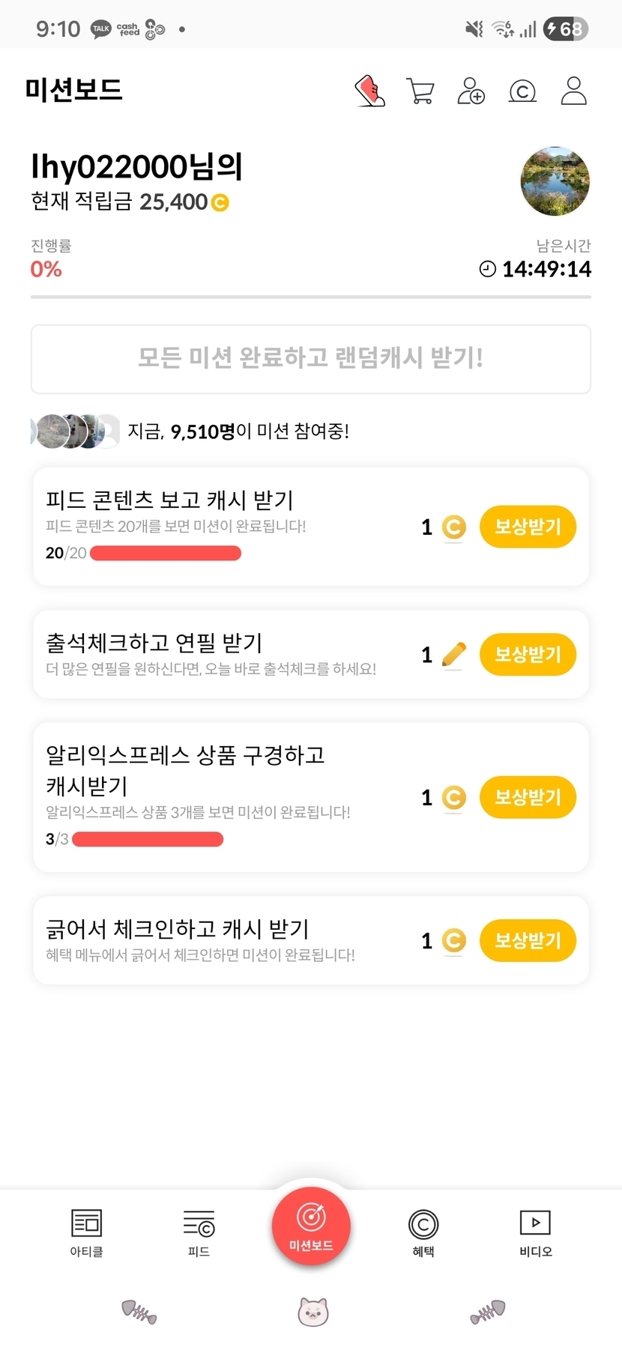Tap the round garden profile photo

point(555,181)
